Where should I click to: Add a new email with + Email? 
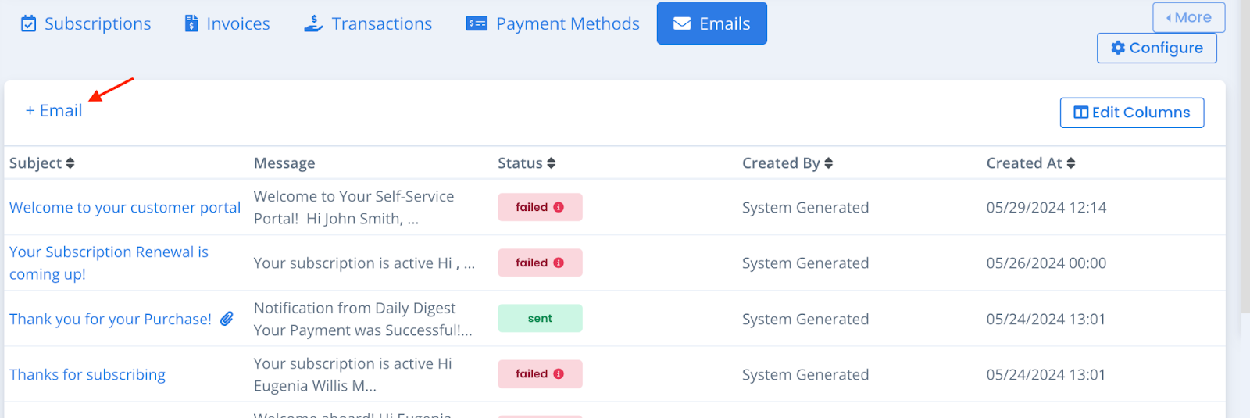54,111
